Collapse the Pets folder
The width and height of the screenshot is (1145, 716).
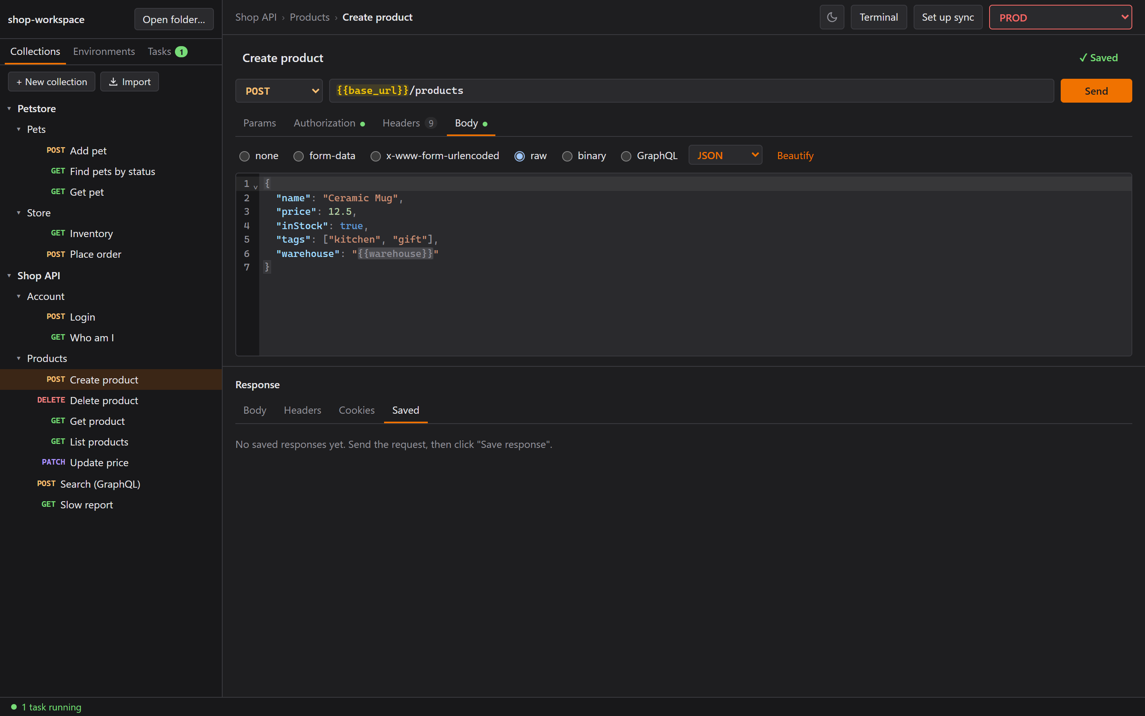coord(18,129)
